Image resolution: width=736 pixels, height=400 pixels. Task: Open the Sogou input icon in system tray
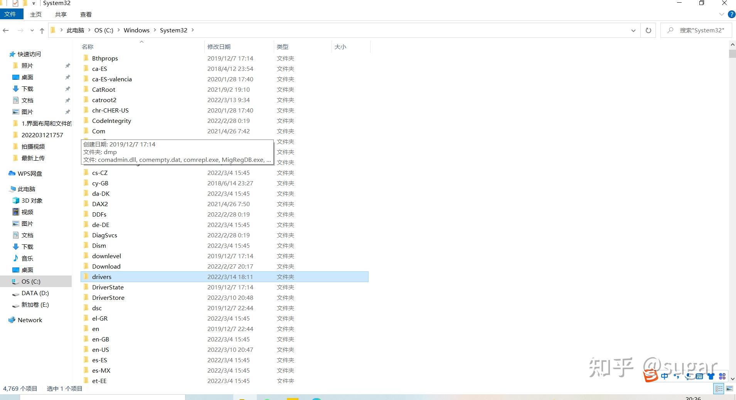(x=650, y=376)
